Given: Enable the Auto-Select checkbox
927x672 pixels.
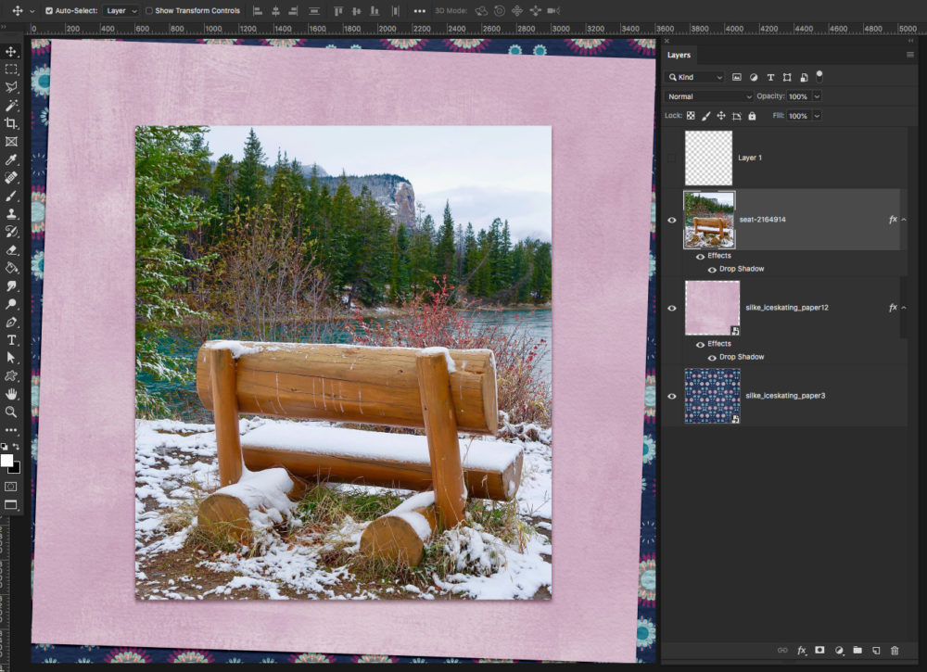Looking at the screenshot, I should pyautogui.click(x=50, y=11).
